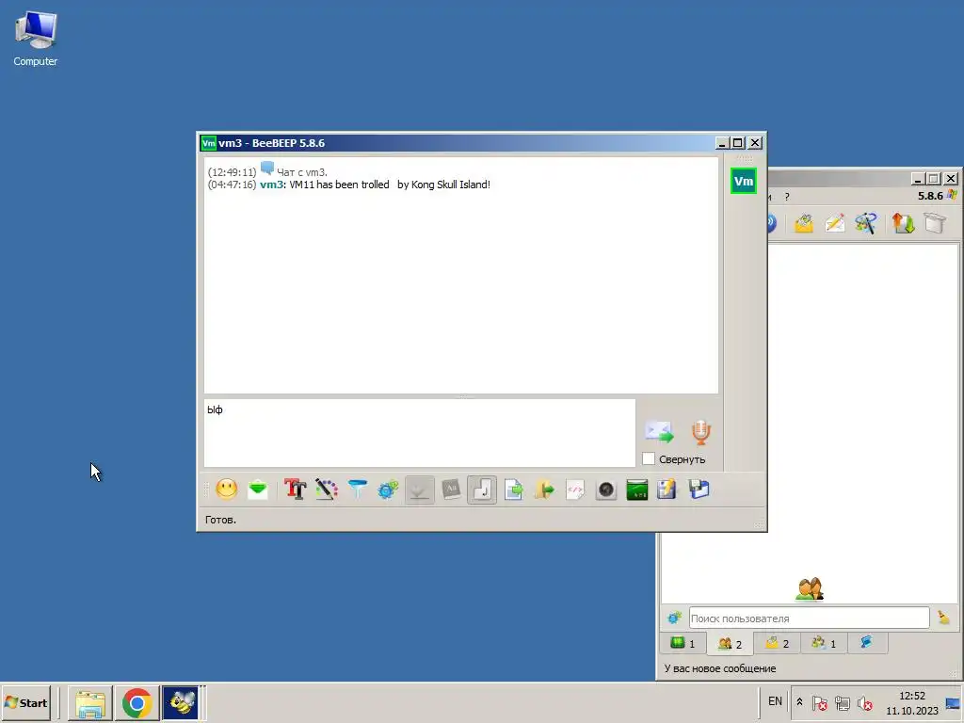Click the send file document icon
Image resolution: width=964 pixels, height=723 pixels.
[x=513, y=490]
